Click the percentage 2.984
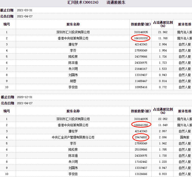This screenshot has width=192, height=177. coord(163,44)
